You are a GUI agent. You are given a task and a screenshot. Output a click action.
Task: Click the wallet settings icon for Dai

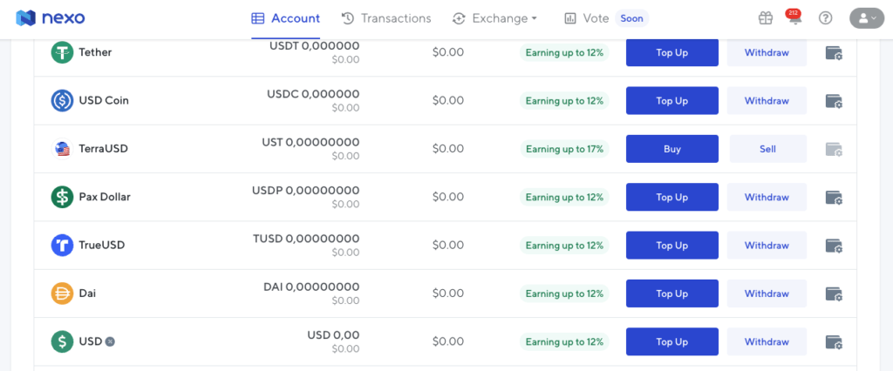tap(835, 294)
